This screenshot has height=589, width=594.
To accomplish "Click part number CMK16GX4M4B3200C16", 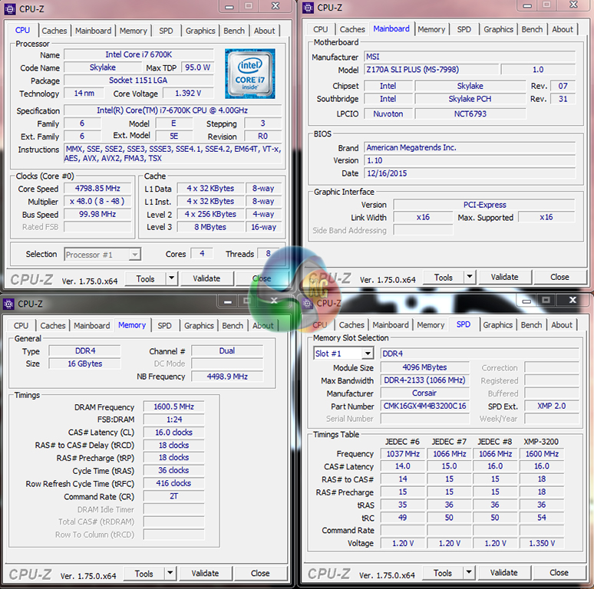I will click(x=424, y=406).
